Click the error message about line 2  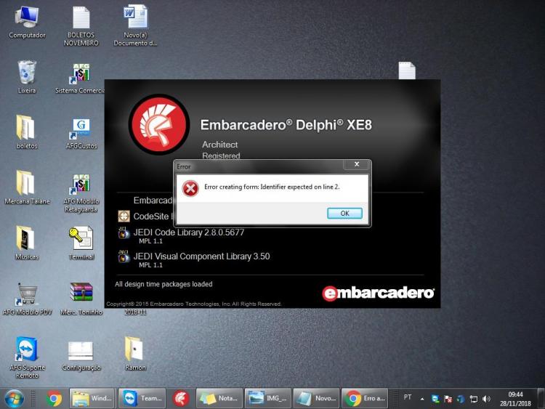tap(272, 187)
